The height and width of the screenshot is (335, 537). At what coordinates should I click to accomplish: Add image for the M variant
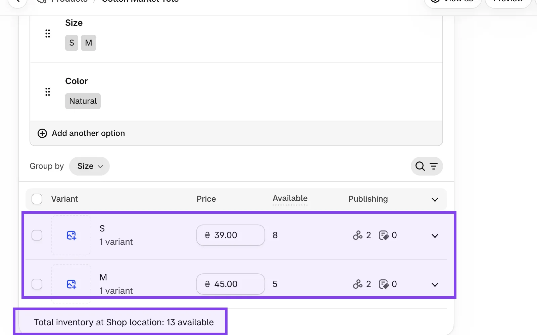(71, 284)
